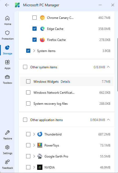Check the Other system items checkbox
The height and width of the screenshot is (173, 118).
pyautogui.click(x=25, y=67)
